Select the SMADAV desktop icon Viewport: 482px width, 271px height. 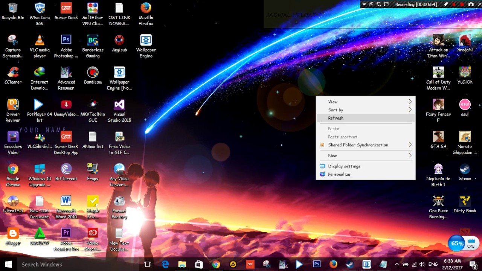40,236
